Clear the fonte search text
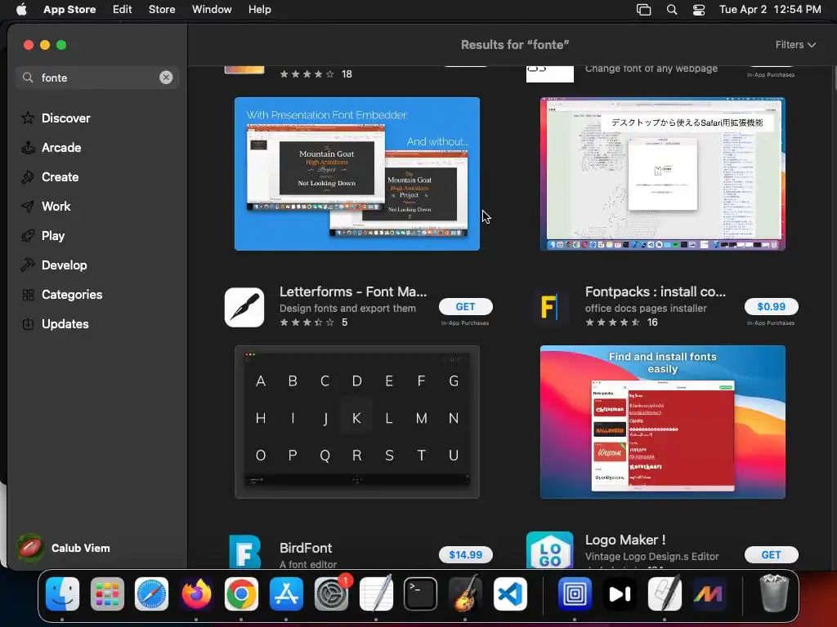 tap(166, 78)
